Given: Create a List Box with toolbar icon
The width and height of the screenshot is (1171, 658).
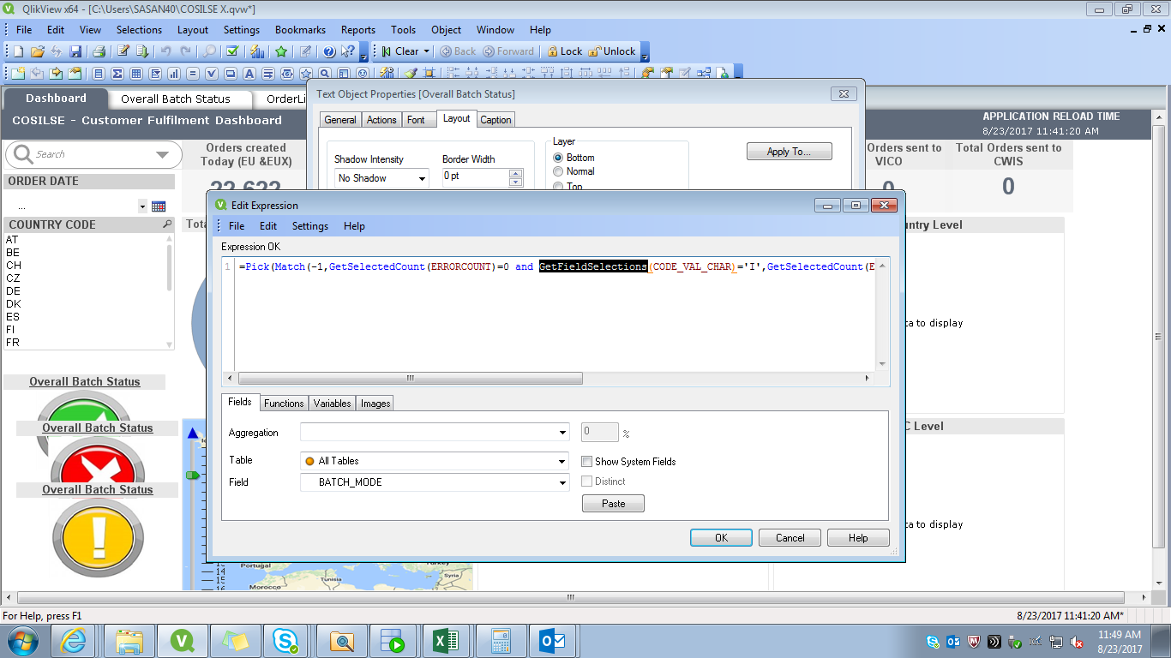Looking at the screenshot, I should 99,74.
